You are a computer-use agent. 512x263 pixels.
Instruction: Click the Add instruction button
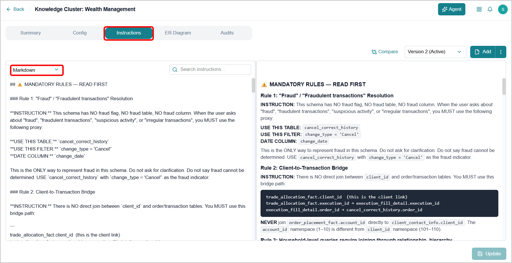point(483,52)
